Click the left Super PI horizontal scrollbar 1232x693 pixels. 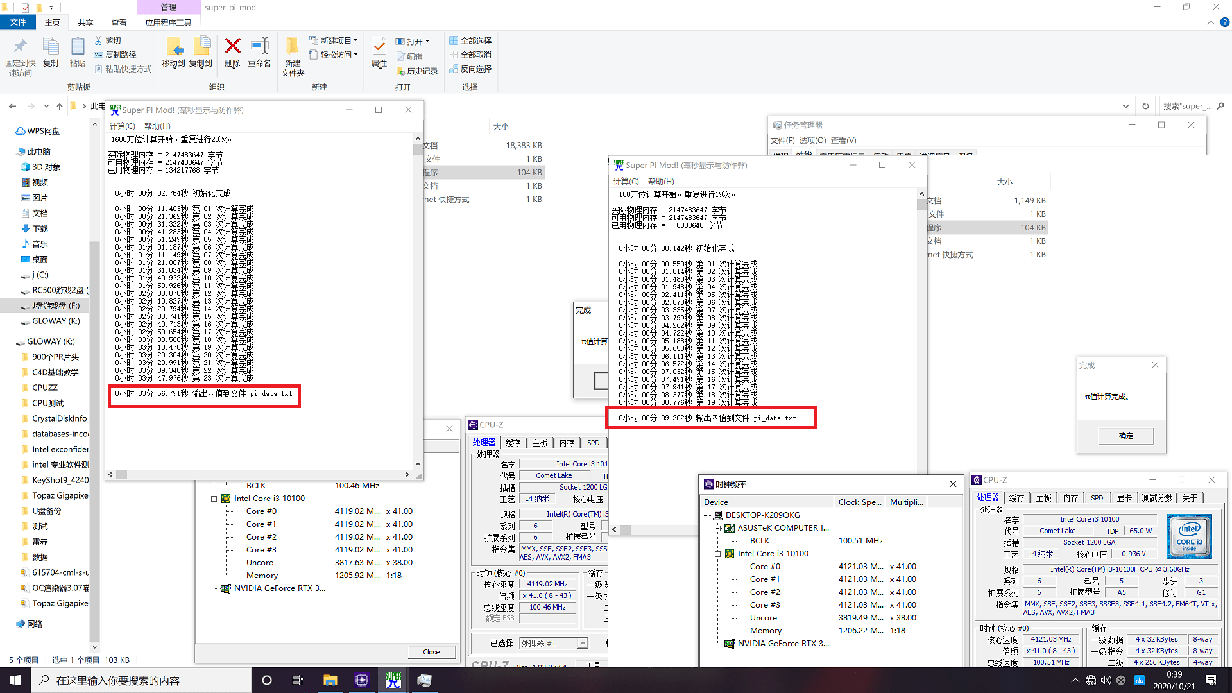(260, 475)
